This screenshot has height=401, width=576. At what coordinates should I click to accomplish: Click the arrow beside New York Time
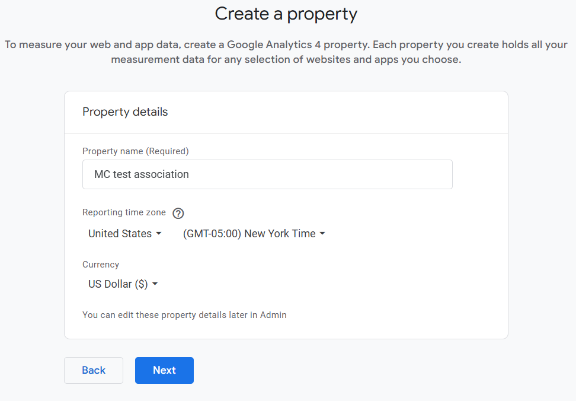tap(322, 233)
